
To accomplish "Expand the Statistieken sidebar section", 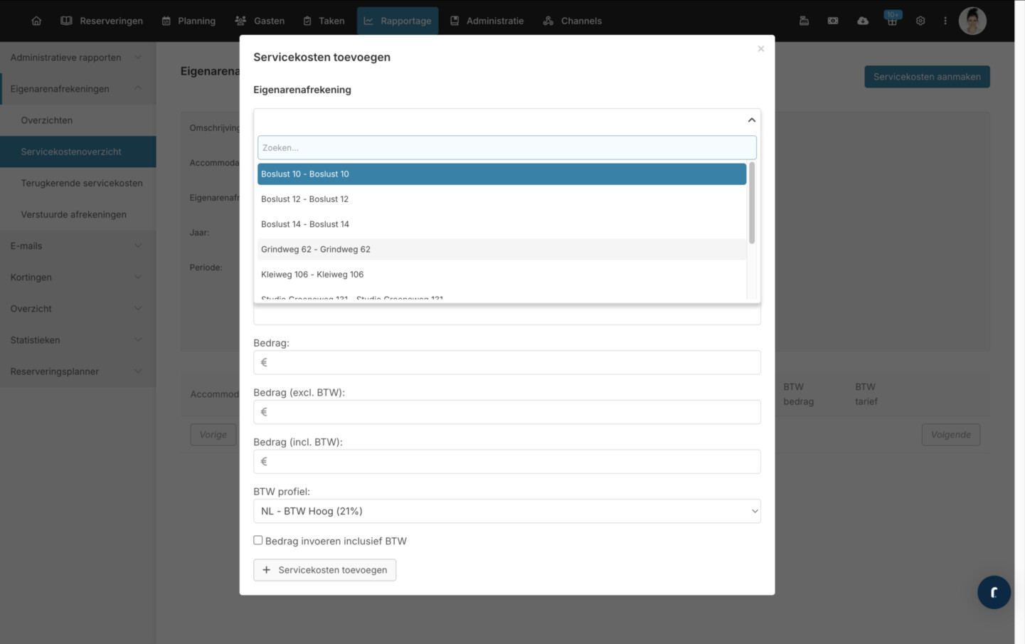I will [78, 339].
